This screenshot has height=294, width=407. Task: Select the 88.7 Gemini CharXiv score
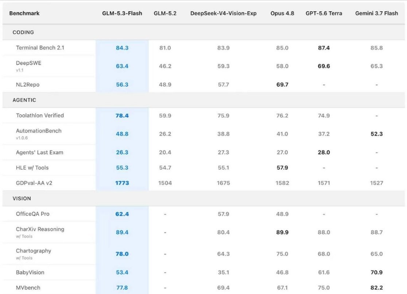click(x=376, y=232)
